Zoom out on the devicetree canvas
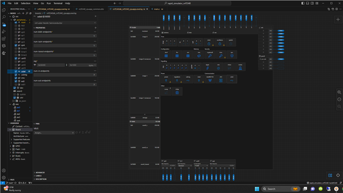The width and height of the screenshot is (343, 193). [339, 106]
